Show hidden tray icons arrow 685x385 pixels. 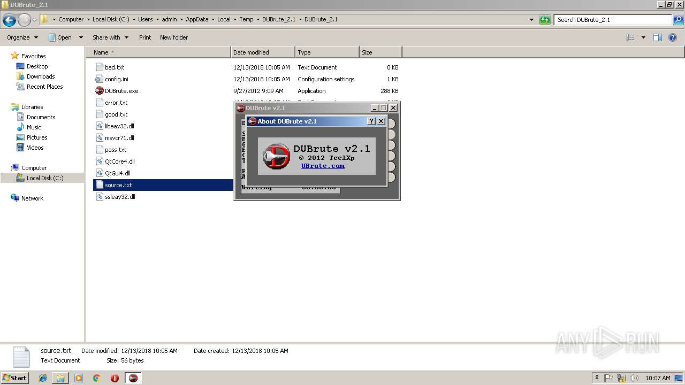[x=597, y=378]
